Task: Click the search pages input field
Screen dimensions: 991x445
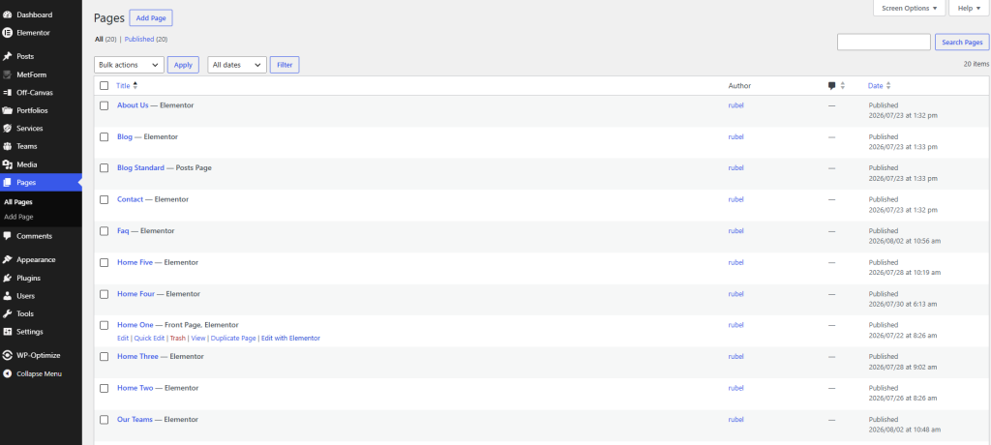Action: point(884,43)
